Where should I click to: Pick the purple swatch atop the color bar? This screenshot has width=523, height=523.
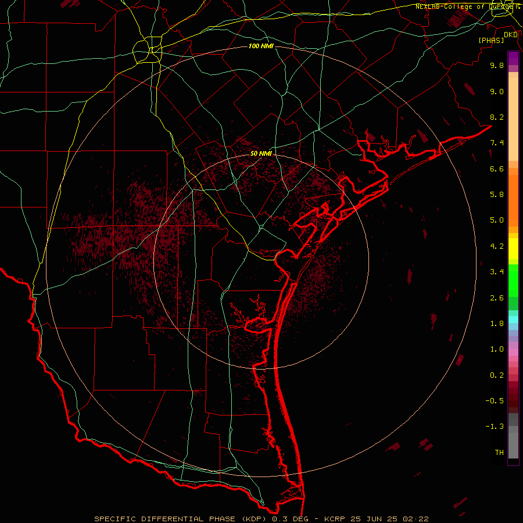point(513,58)
